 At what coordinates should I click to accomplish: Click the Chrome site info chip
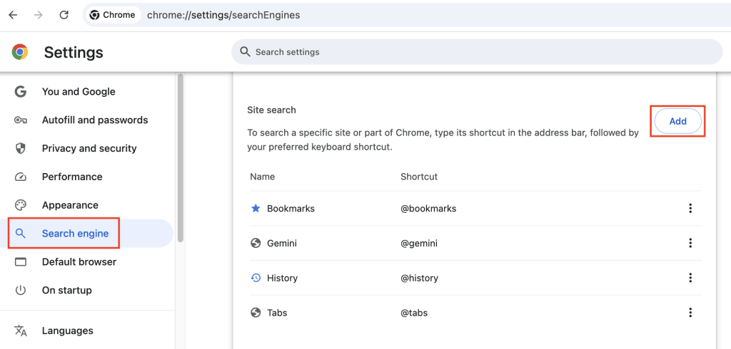(113, 15)
